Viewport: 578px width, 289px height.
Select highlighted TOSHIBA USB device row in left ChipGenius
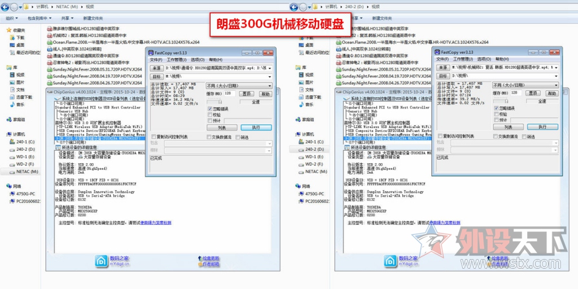[x=99, y=139]
